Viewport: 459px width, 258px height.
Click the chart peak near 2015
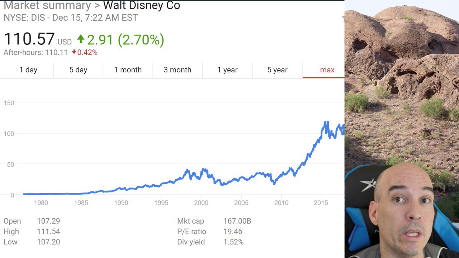tap(326, 123)
